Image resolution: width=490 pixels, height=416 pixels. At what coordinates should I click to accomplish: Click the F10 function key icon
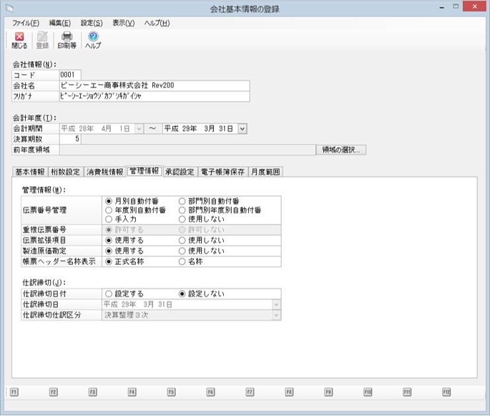point(367,392)
